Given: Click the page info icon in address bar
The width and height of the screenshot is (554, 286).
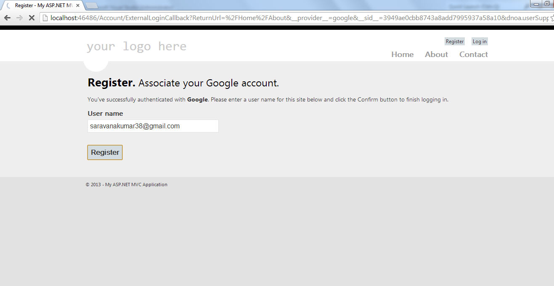Looking at the screenshot, I should click(45, 18).
